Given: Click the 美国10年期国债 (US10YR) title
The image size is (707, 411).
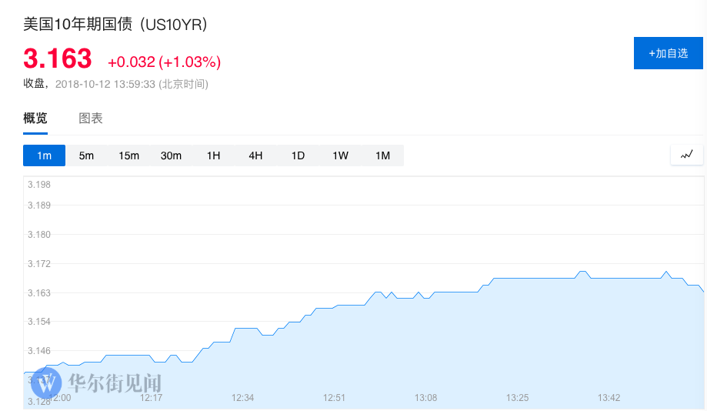Looking at the screenshot, I should click(115, 25).
